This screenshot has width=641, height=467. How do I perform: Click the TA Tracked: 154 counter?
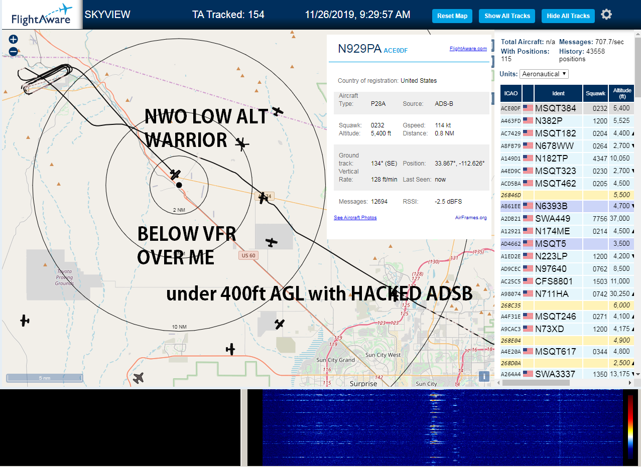point(228,15)
